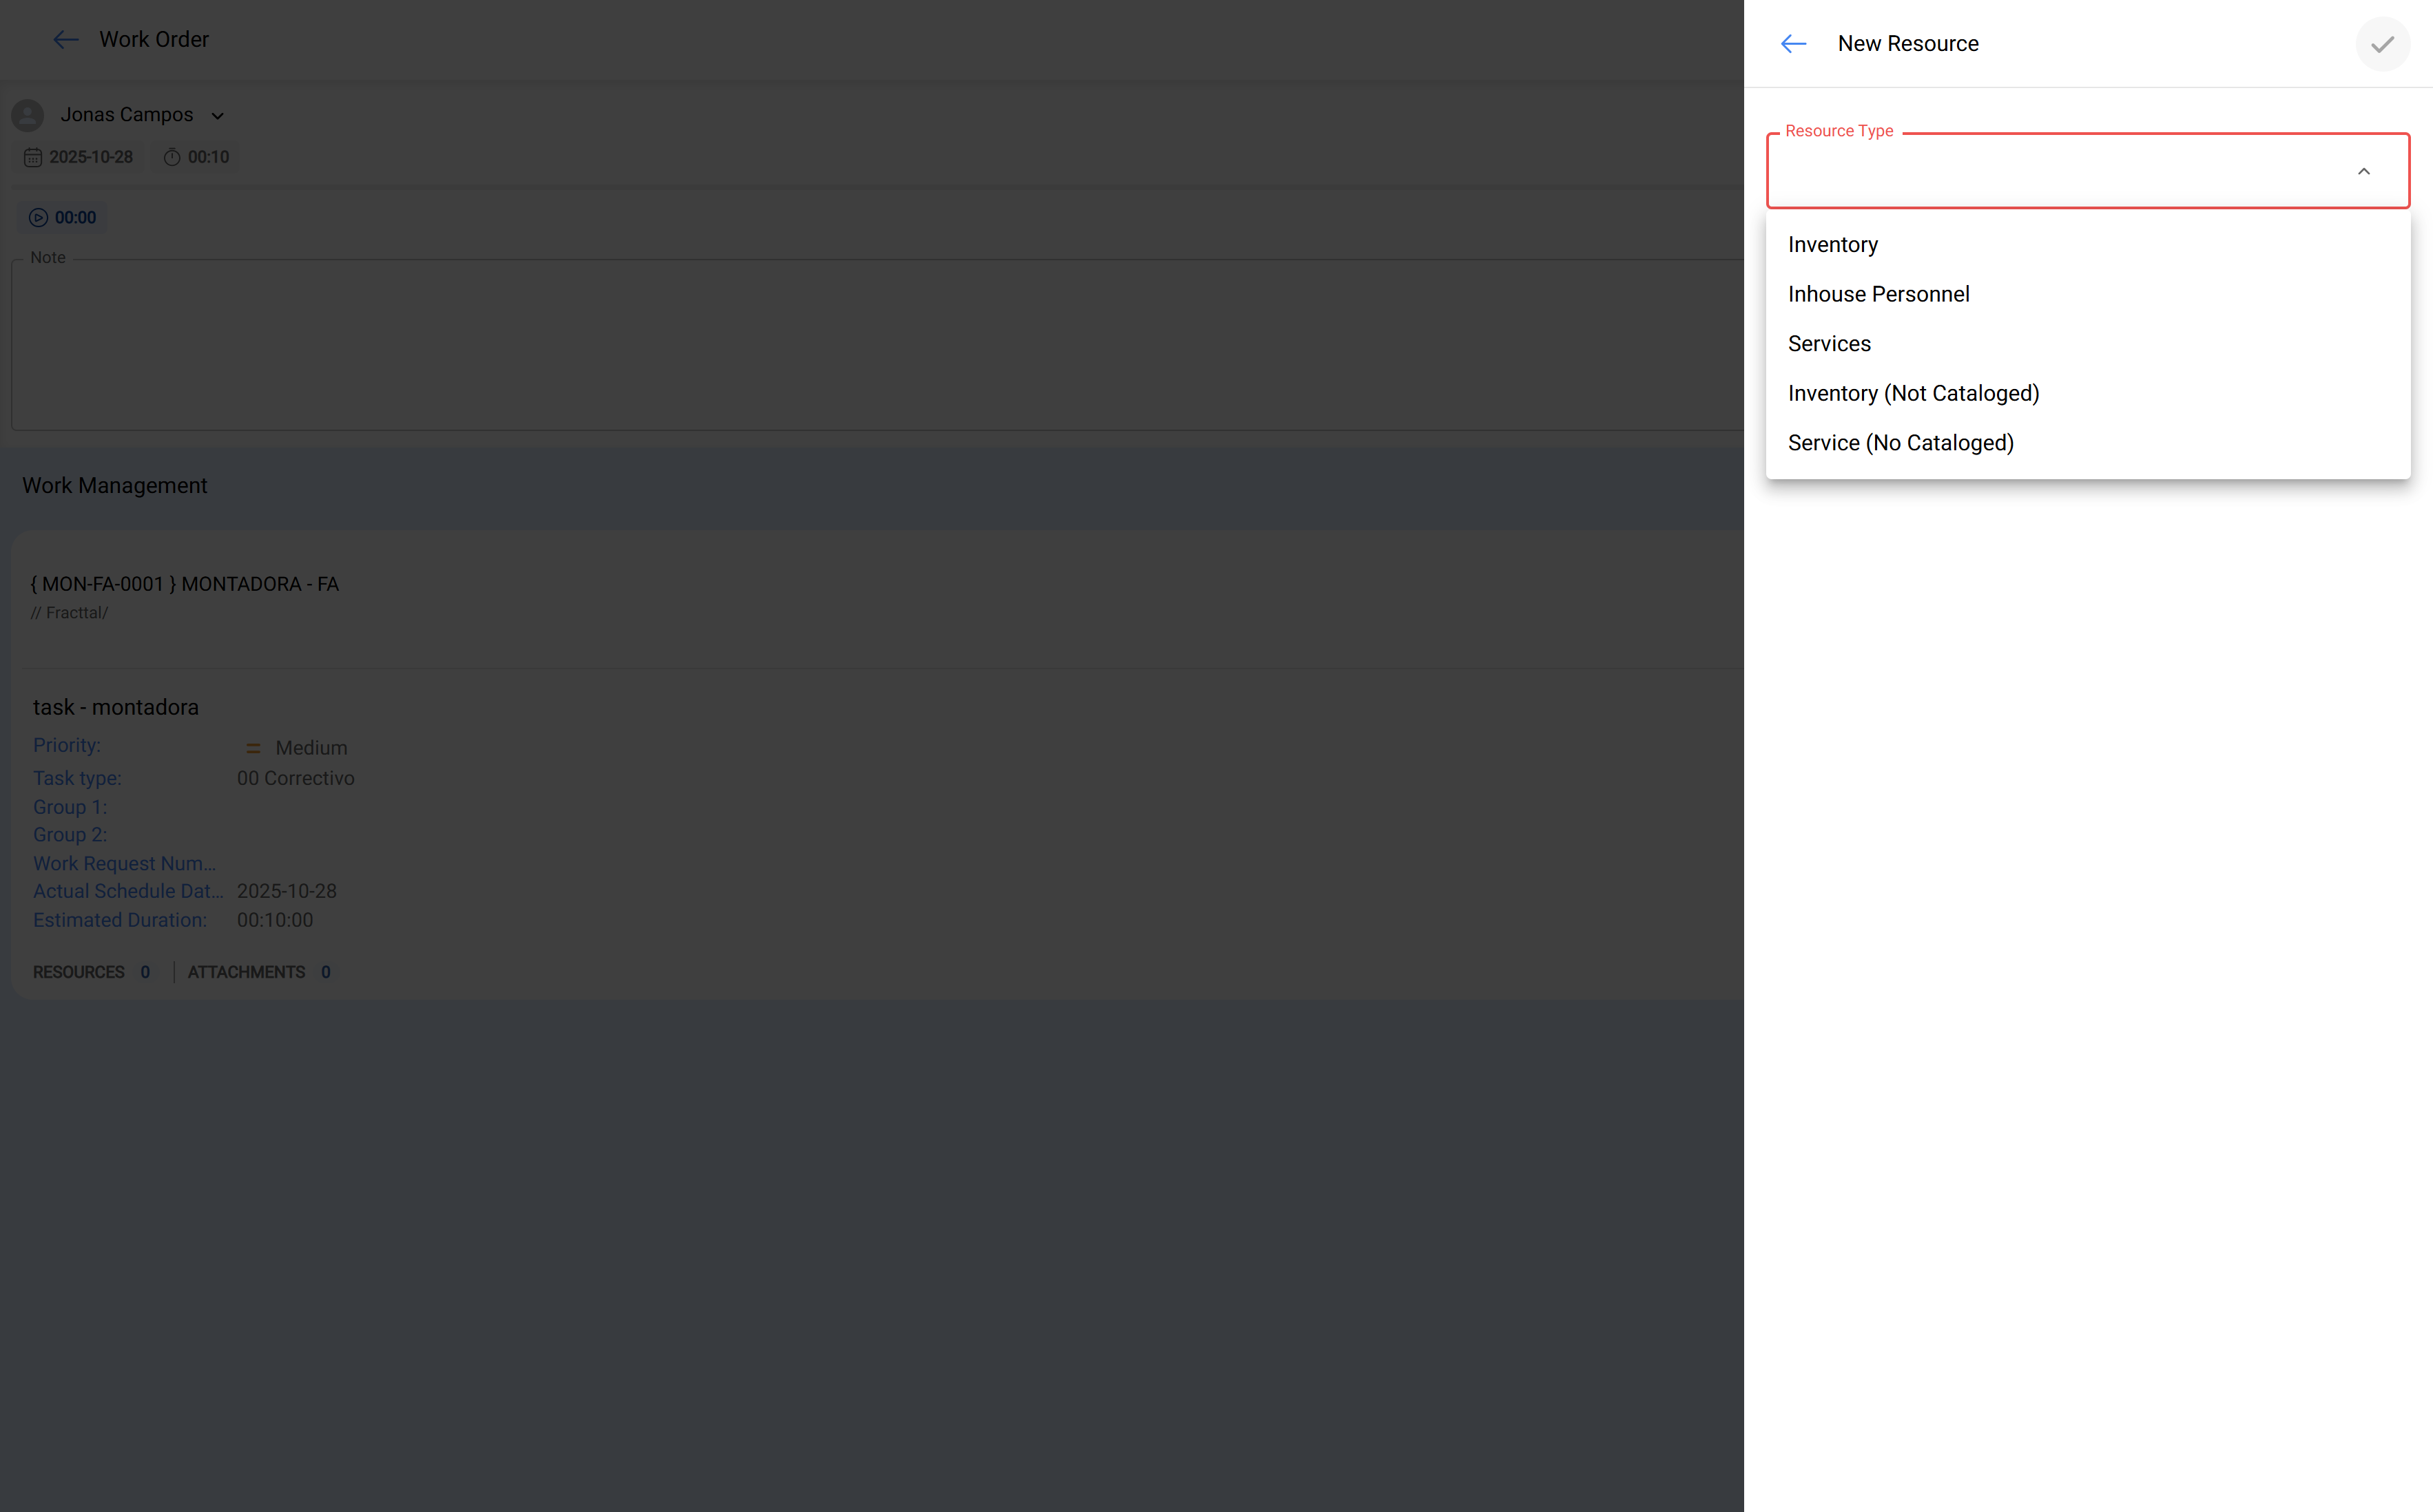Choose Service (No Cataloged) option
Image resolution: width=2433 pixels, height=1512 pixels.
(1900, 443)
